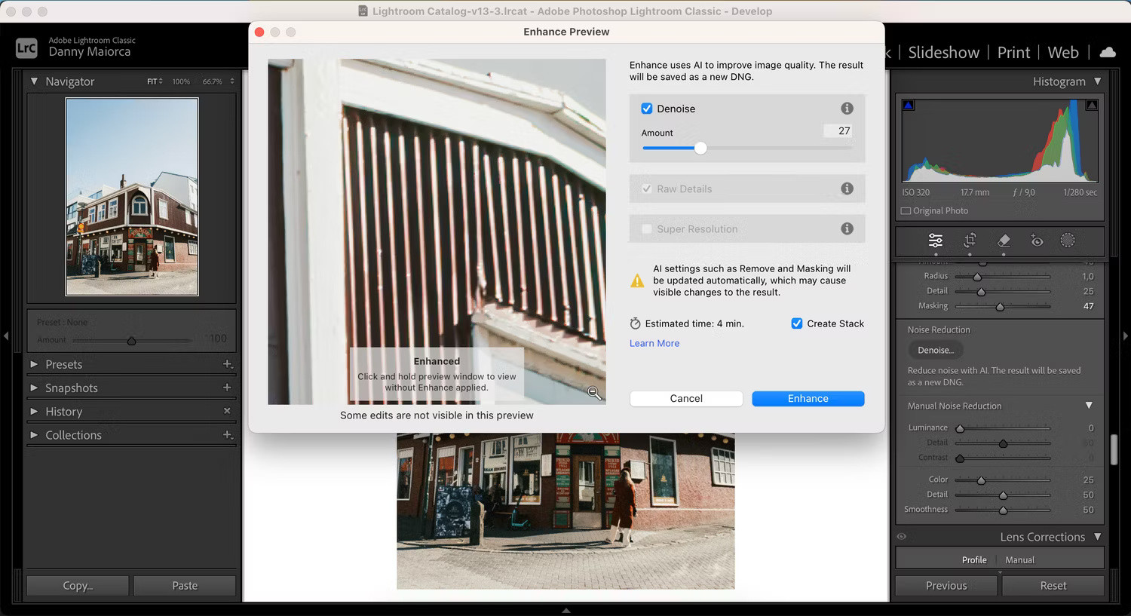Collapse the Manual Noise Reduction section
Screen dimensions: 1131x616
pos(1089,406)
